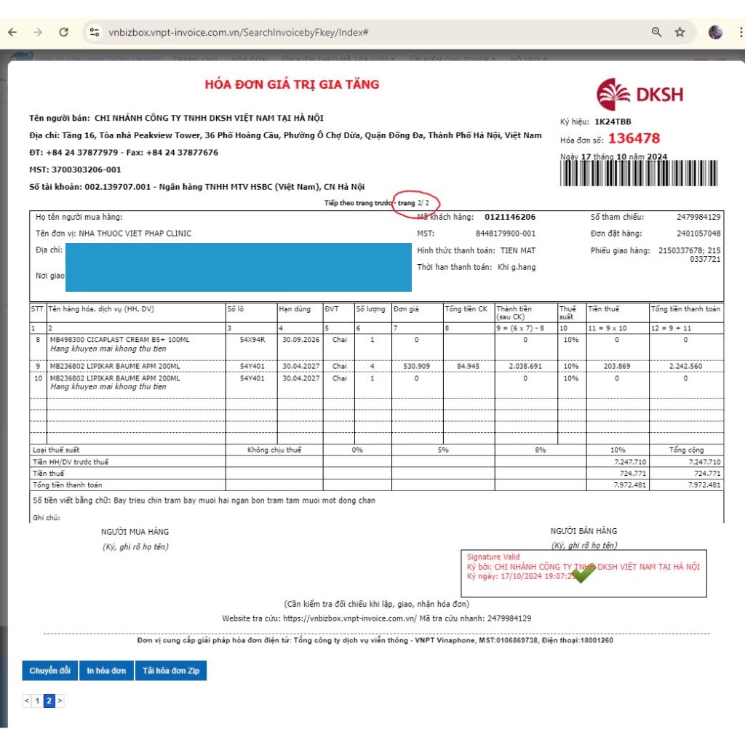Click row total 2.242.560
This screenshot has width=745, height=745.
[685, 366]
